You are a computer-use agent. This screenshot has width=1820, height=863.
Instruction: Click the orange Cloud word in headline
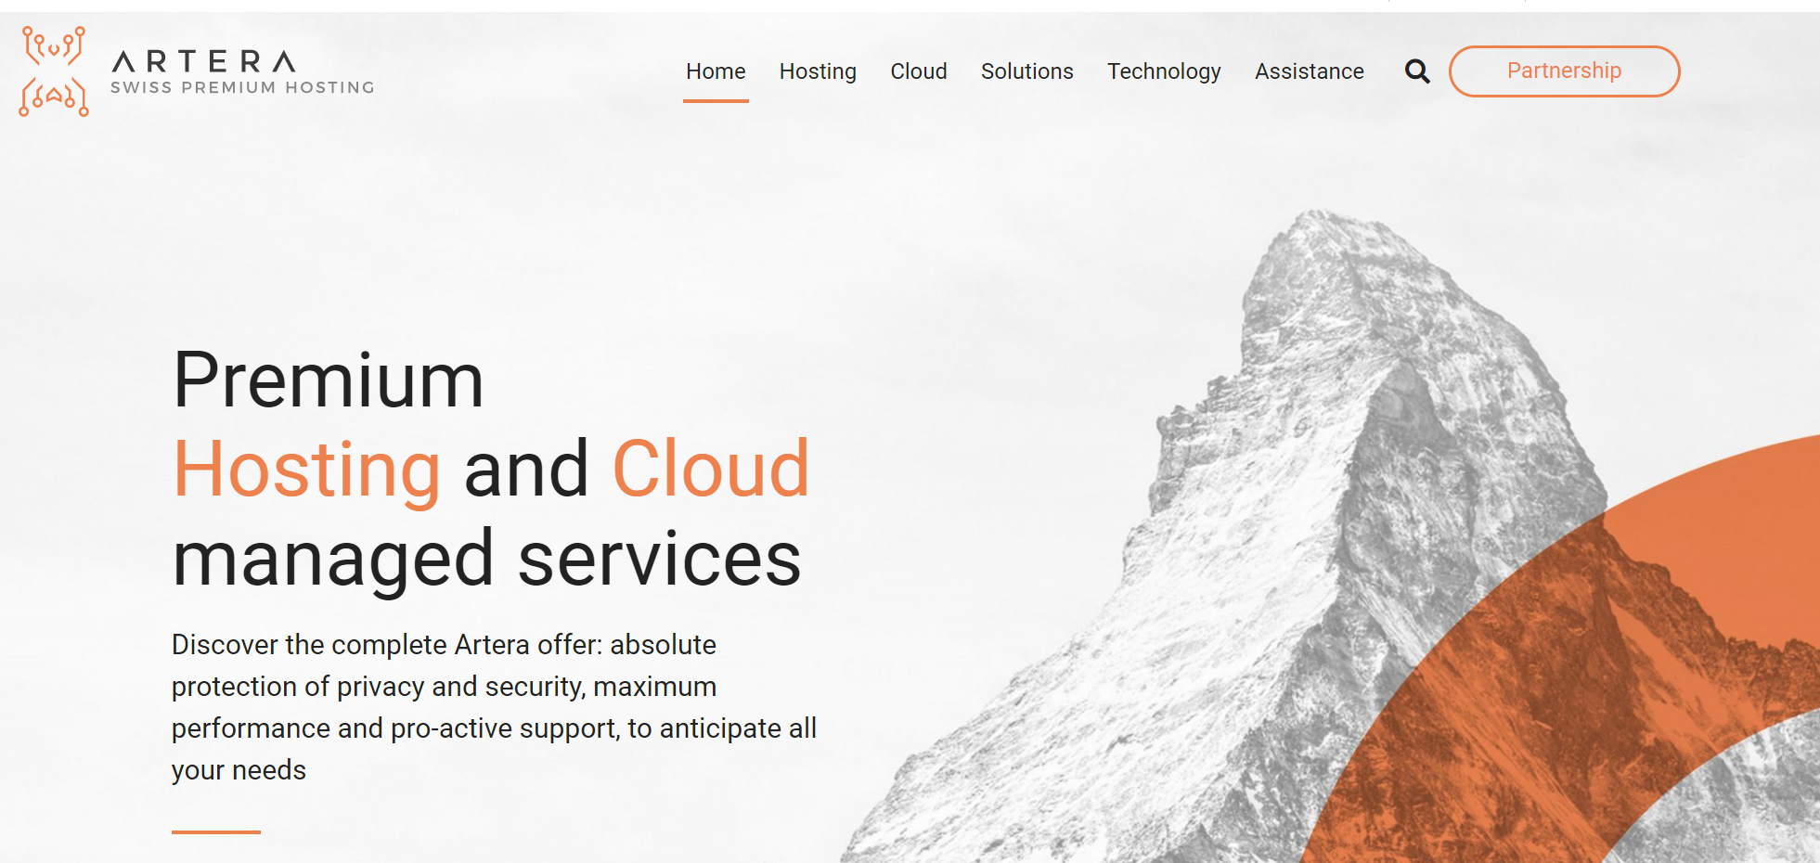pos(711,470)
